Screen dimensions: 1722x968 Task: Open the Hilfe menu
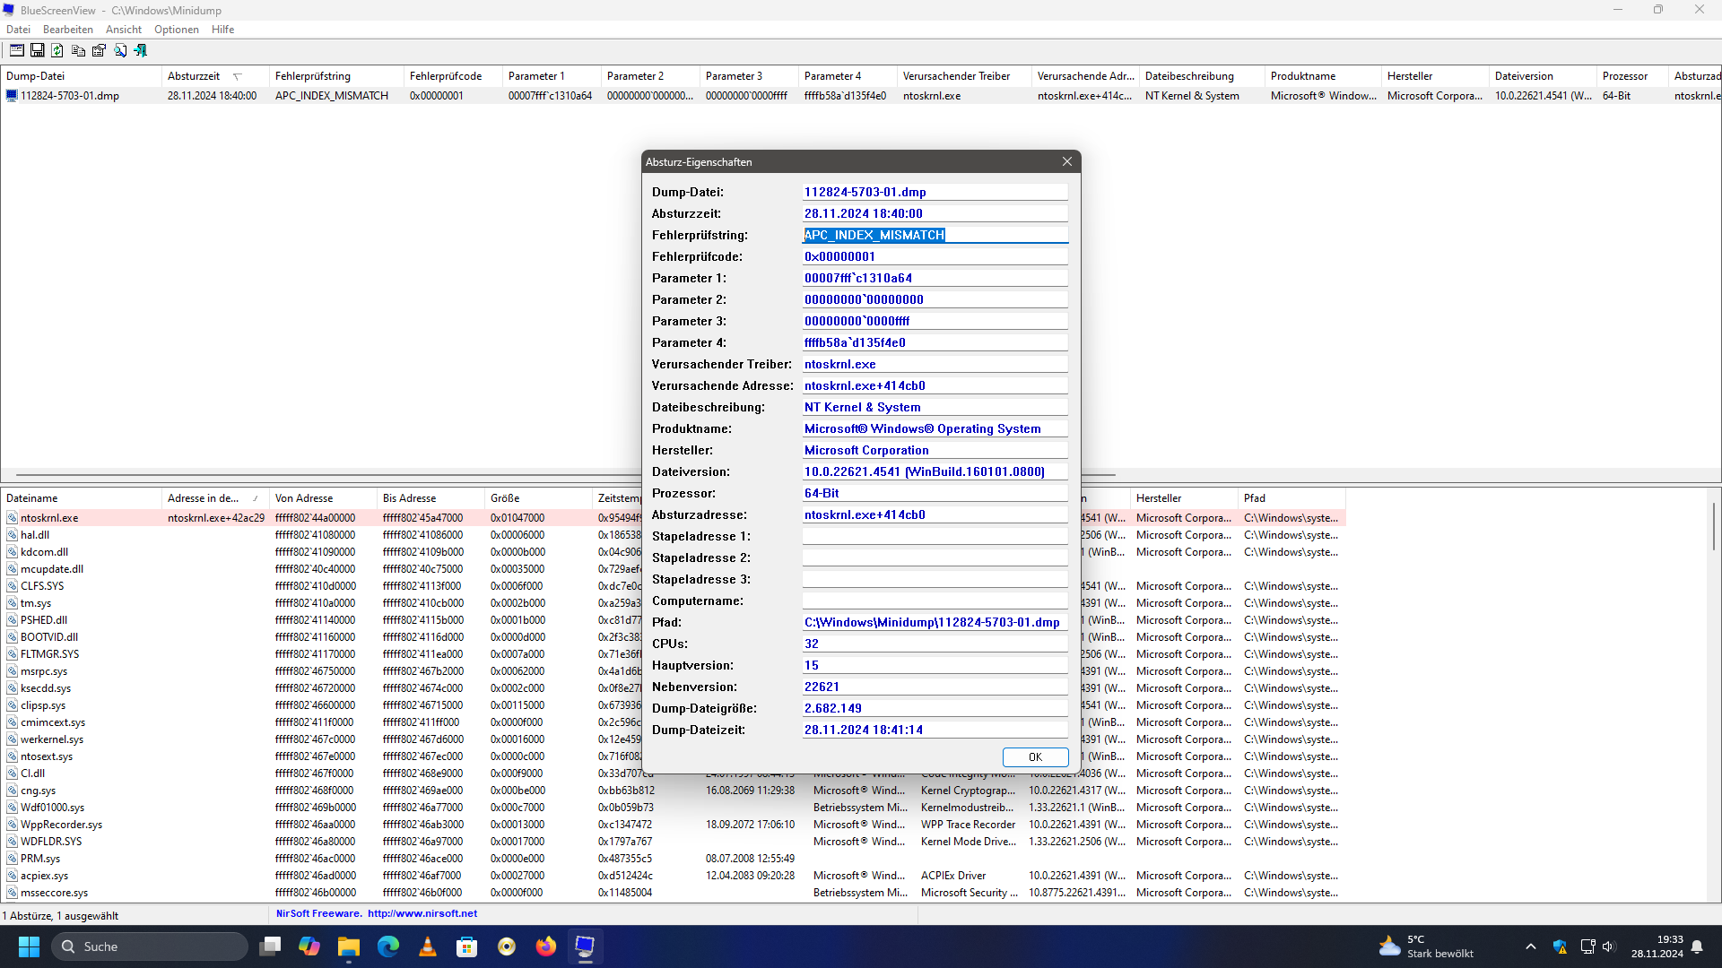coord(222,30)
